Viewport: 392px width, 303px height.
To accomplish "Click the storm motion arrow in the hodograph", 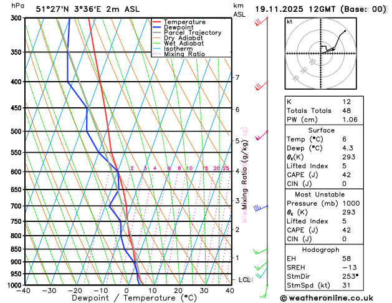I will [328, 50].
